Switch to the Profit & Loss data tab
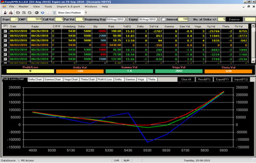Viewport: 256px width, 163px height. (x=105, y=79)
